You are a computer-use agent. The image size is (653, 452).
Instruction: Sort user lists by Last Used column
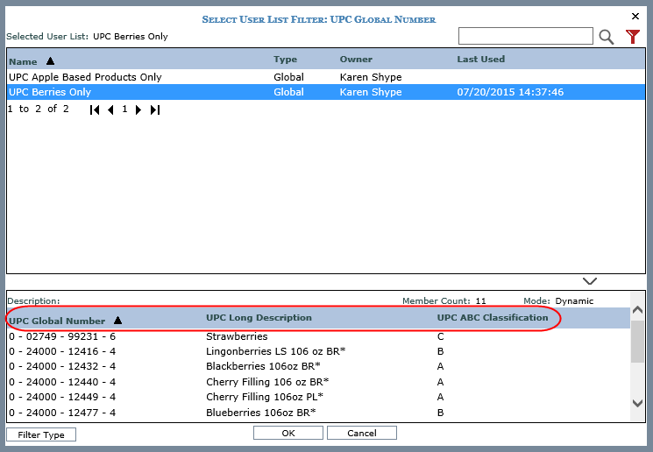(x=481, y=59)
